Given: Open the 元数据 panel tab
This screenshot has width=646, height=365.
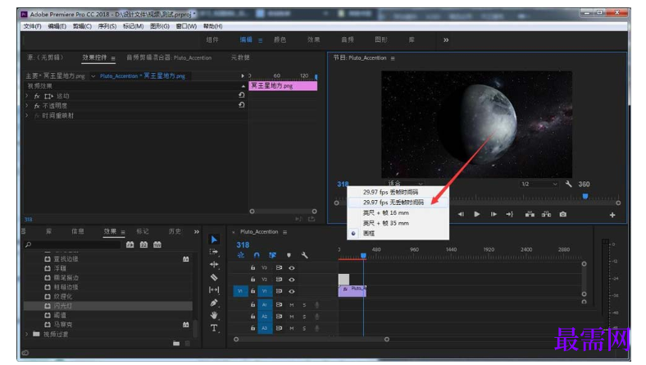Looking at the screenshot, I should [240, 57].
